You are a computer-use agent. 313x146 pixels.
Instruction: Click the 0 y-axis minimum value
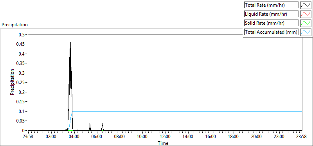23,130
